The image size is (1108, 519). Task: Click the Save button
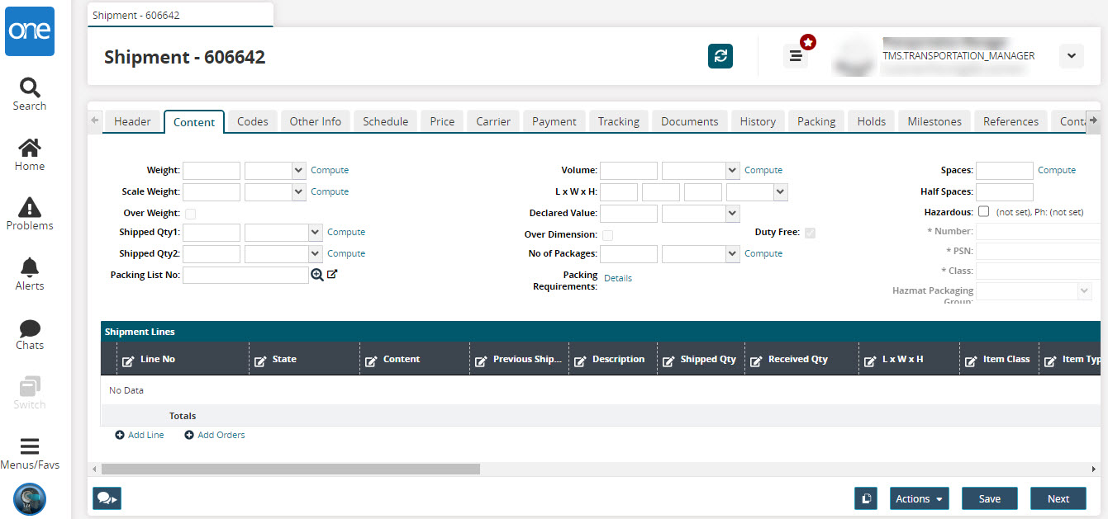[x=990, y=498]
